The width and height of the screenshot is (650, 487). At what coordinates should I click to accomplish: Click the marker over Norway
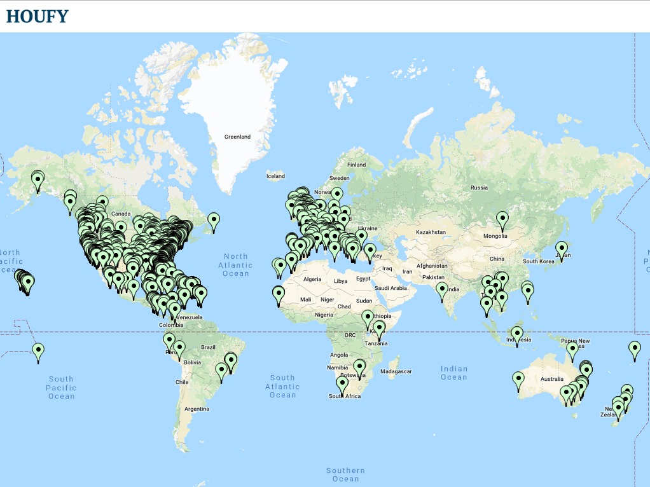[x=337, y=195]
